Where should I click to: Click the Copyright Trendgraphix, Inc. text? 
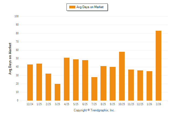(x=94, y=110)
